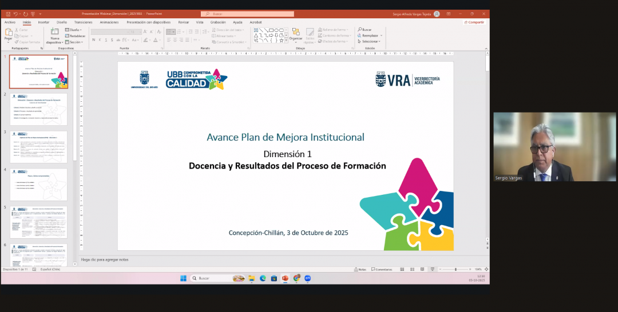Justify the text
Screen dimensions: 618x312
point(188,40)
